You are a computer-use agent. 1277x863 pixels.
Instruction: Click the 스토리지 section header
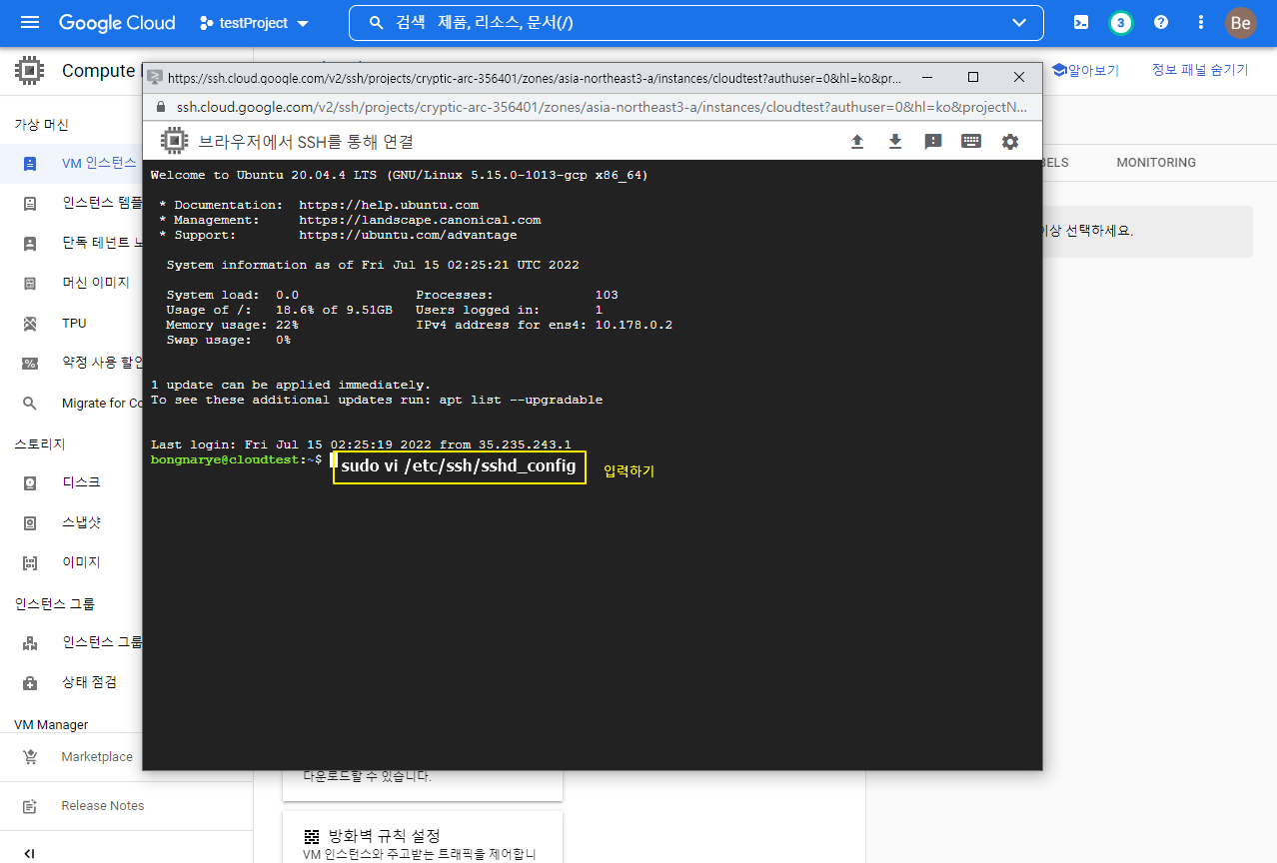pyautogui.click(x=40, y=443)
